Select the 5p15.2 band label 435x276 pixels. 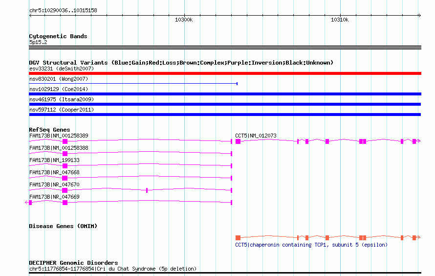(x=38, y=42)
